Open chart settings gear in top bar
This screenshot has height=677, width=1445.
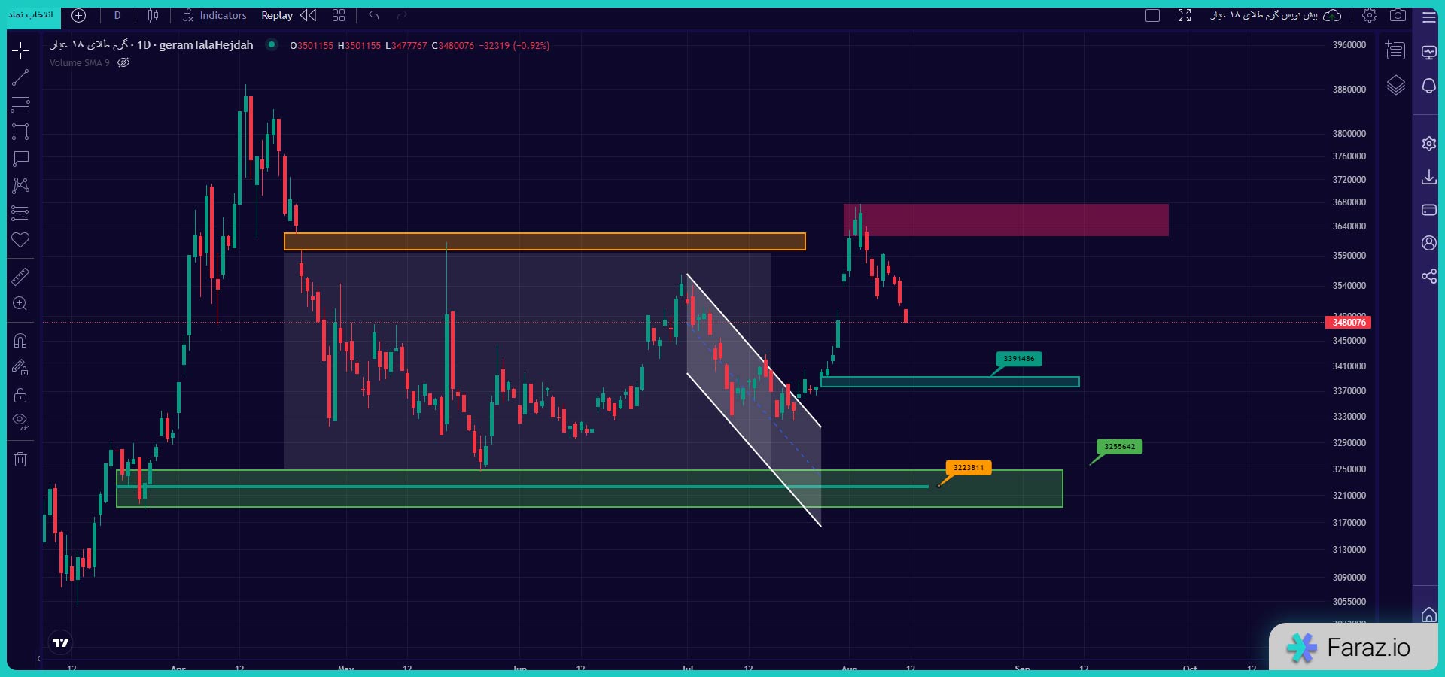tap(1370, 15)
